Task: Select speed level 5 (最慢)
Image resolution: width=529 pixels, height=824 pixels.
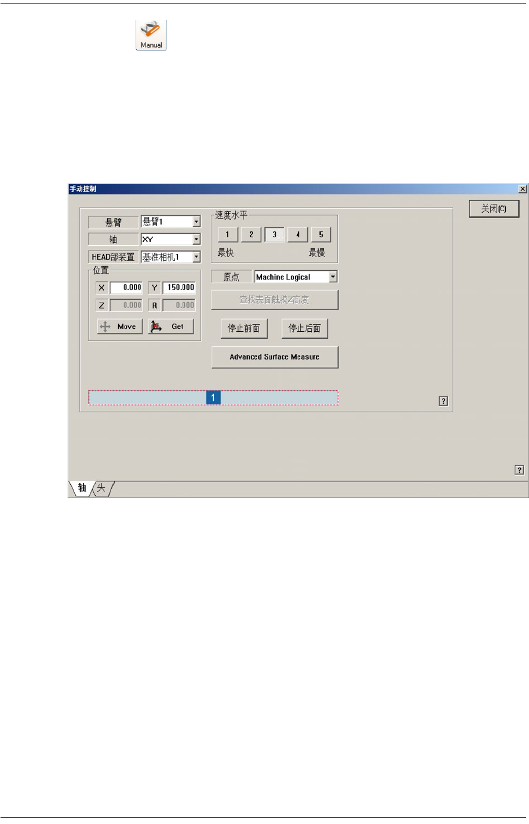Action: 321,234
